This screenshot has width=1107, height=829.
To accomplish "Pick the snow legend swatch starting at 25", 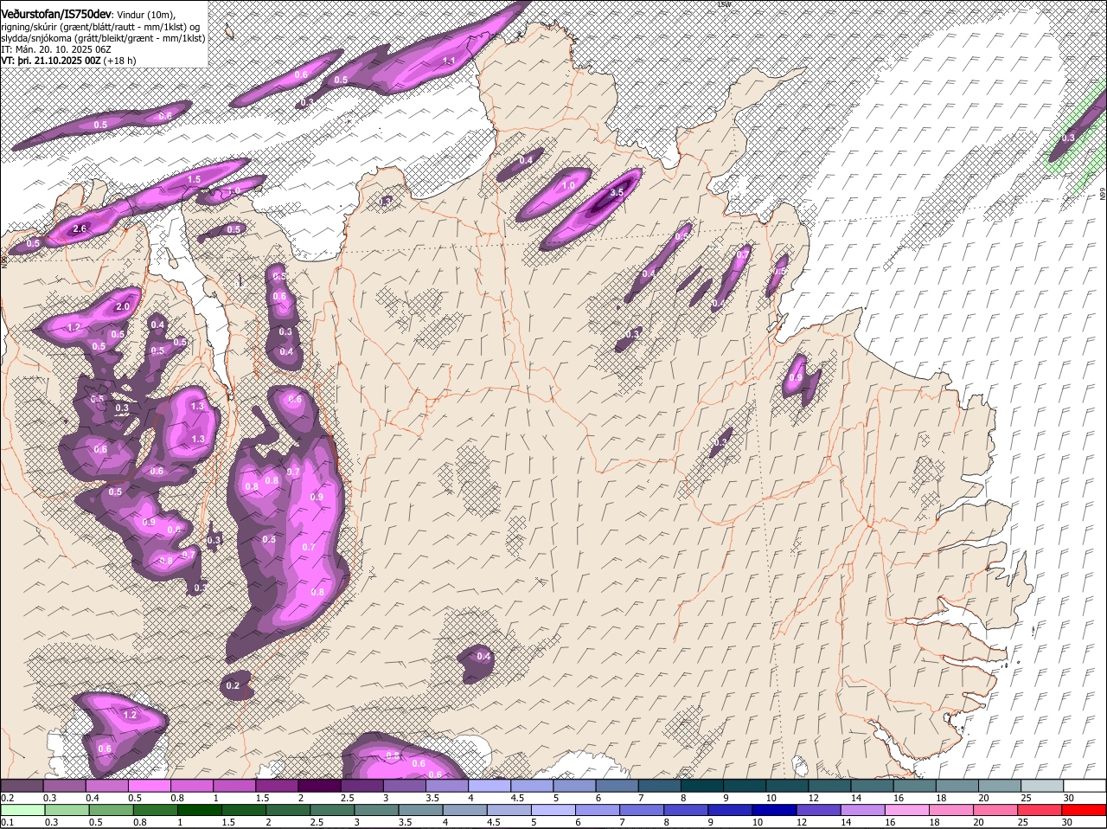I will (1042, 786).
